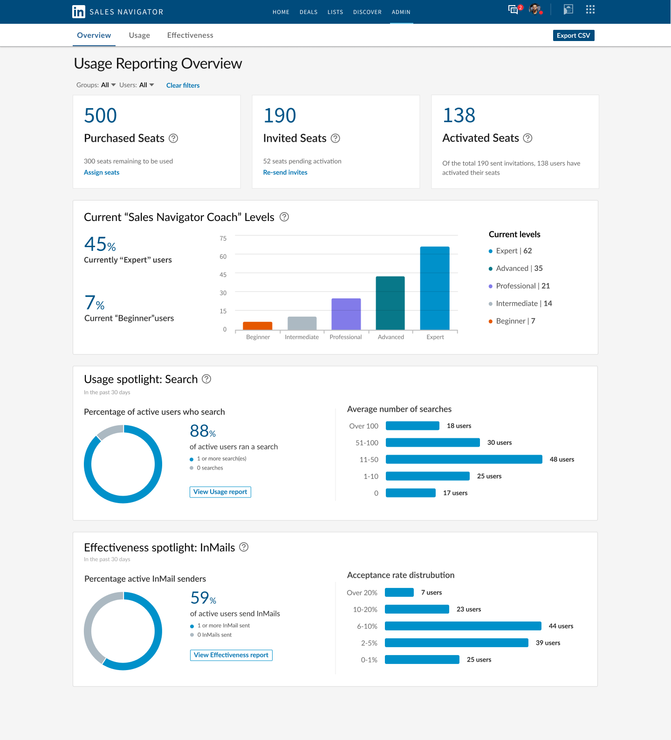This screenshot has height=740, width=671.
Task: Click the saved content icon in the header
Action: [568, 9]
